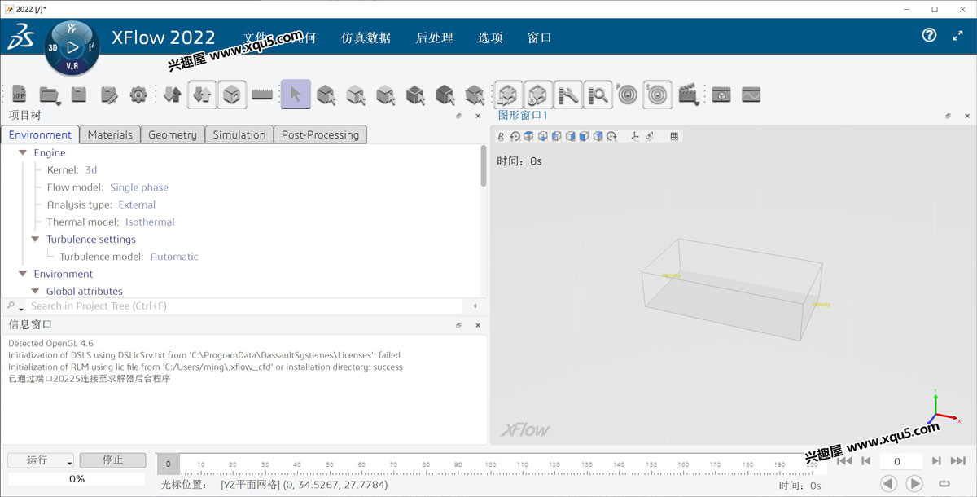Jump to the last frame
The image size is (977, 497).
pyautogui.click(x=958, y=461)
